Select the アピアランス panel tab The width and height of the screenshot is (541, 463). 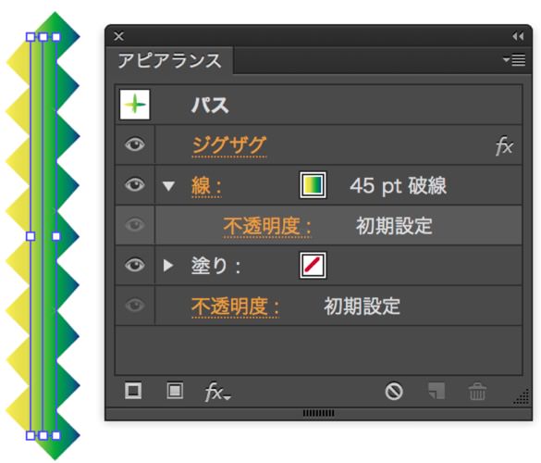tap(169, 61)
